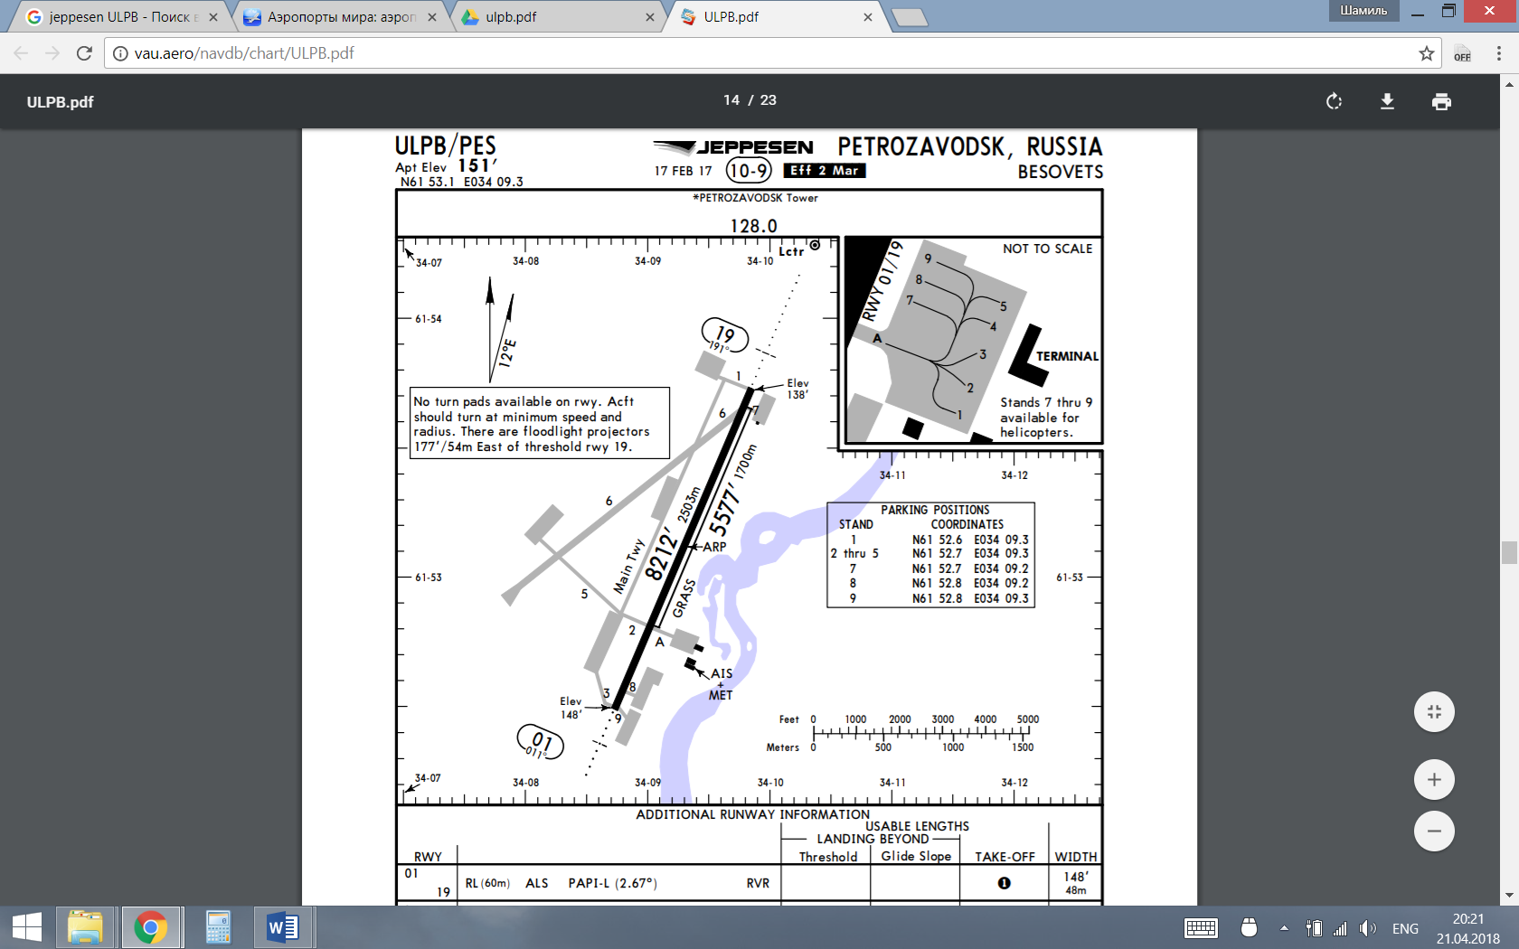The width and height of the screenshot is (1519, 949).
Task: Open the touch keyboard icon
Action: [1201, 928]
